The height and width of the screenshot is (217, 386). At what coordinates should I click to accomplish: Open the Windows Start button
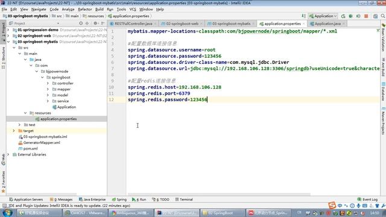coord(7,213)
